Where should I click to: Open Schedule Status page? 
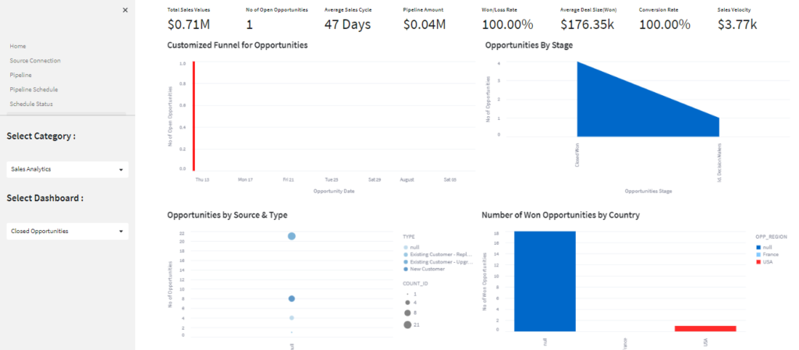pyautogui.click(x=31, y=104)
